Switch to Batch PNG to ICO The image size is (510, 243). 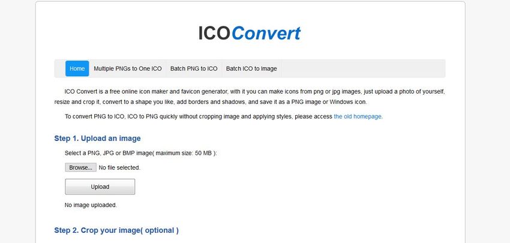(194, 68)
